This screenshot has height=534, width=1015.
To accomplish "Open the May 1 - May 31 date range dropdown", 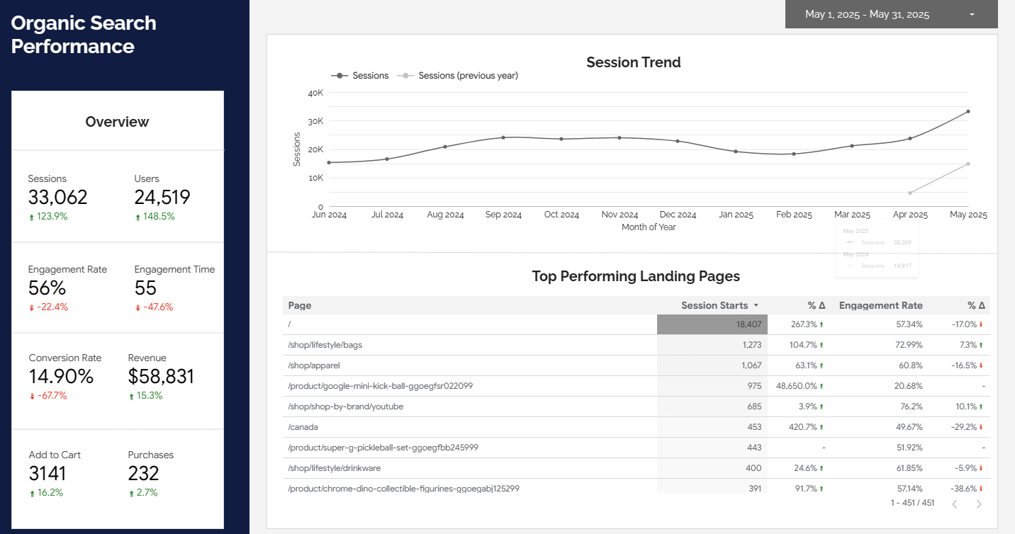I will tap(890, 14).
